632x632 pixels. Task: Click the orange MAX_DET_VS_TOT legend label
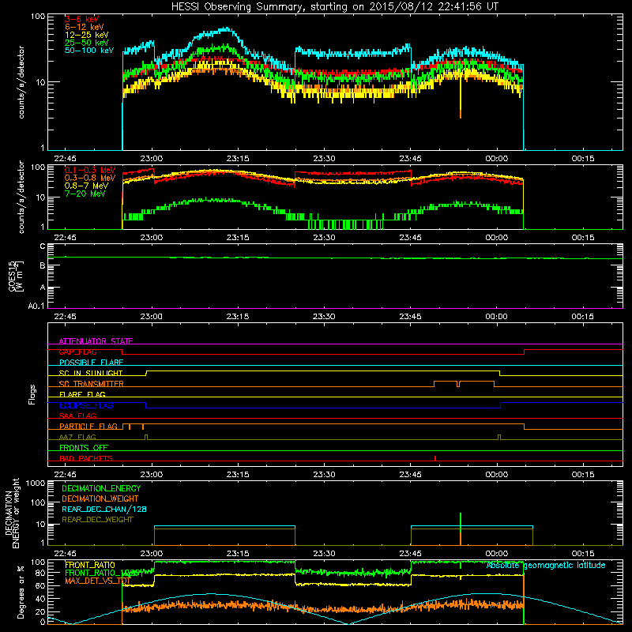[98, 581]
